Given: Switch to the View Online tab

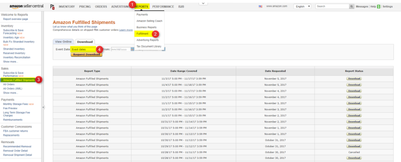Looking at the screenshot, I should (63, 41).
